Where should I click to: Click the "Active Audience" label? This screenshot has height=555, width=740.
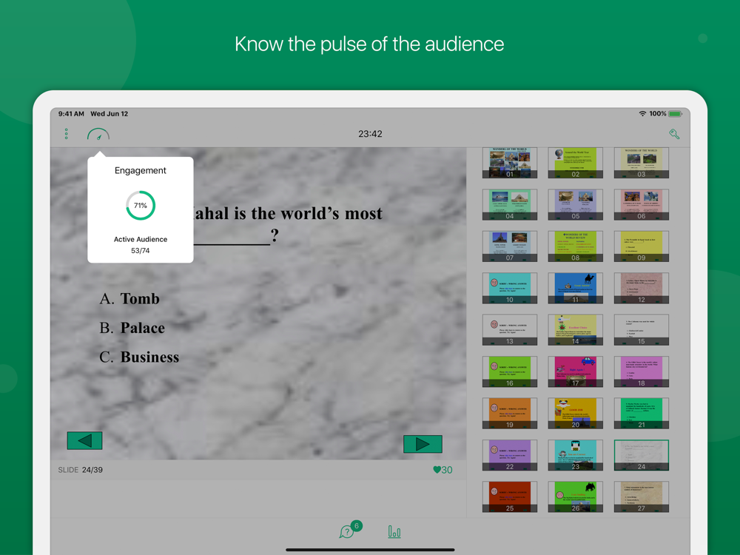click(141, 239)
